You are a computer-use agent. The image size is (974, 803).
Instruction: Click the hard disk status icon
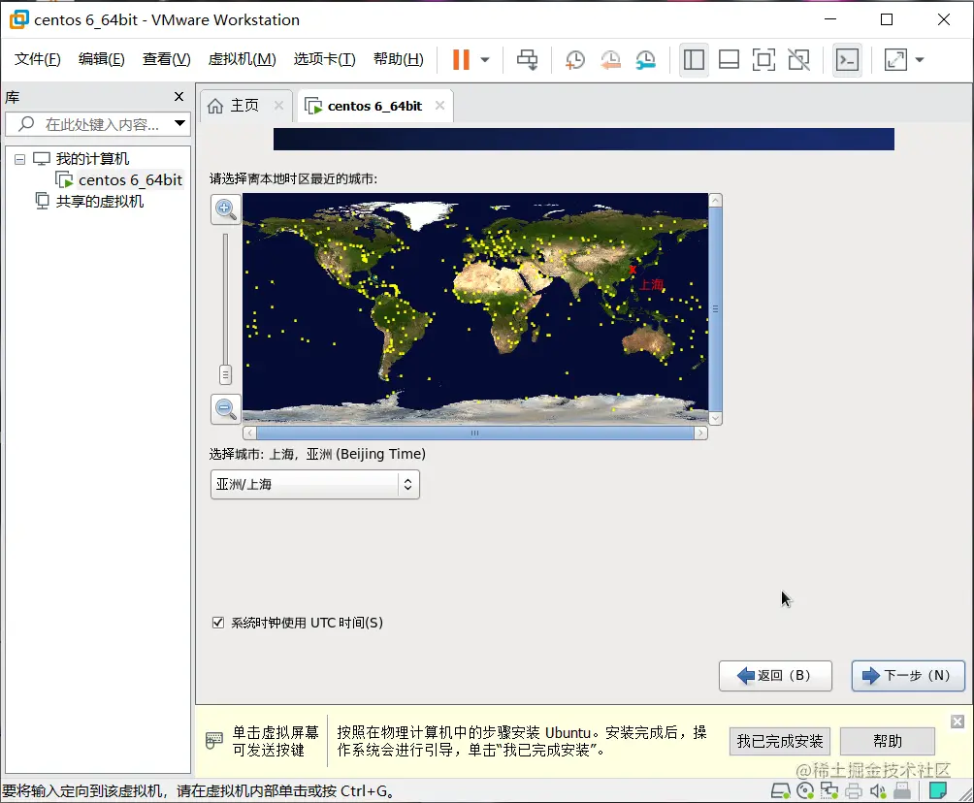[780, 790]
